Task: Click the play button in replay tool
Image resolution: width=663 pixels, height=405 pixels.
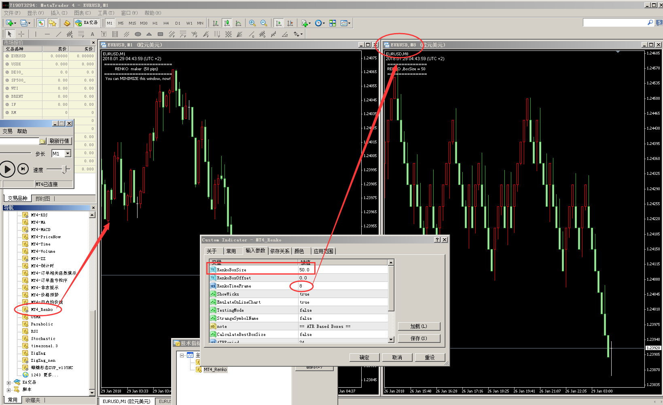Action: [x=7, y=169]
